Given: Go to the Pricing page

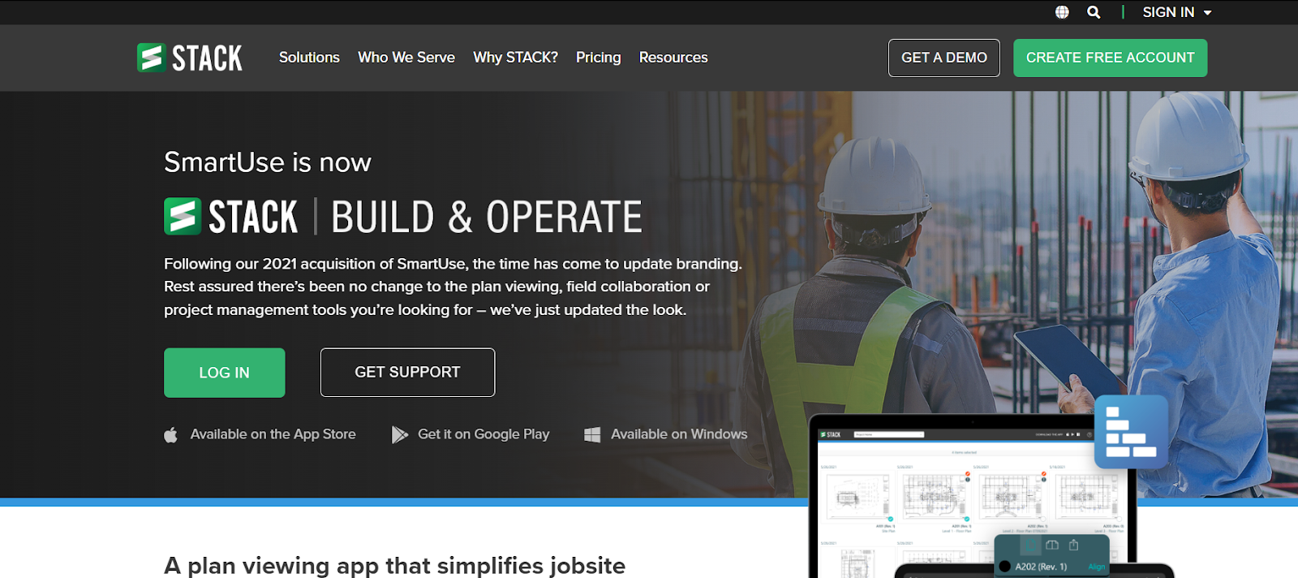Looking at the screenshot, I should 598,58.
